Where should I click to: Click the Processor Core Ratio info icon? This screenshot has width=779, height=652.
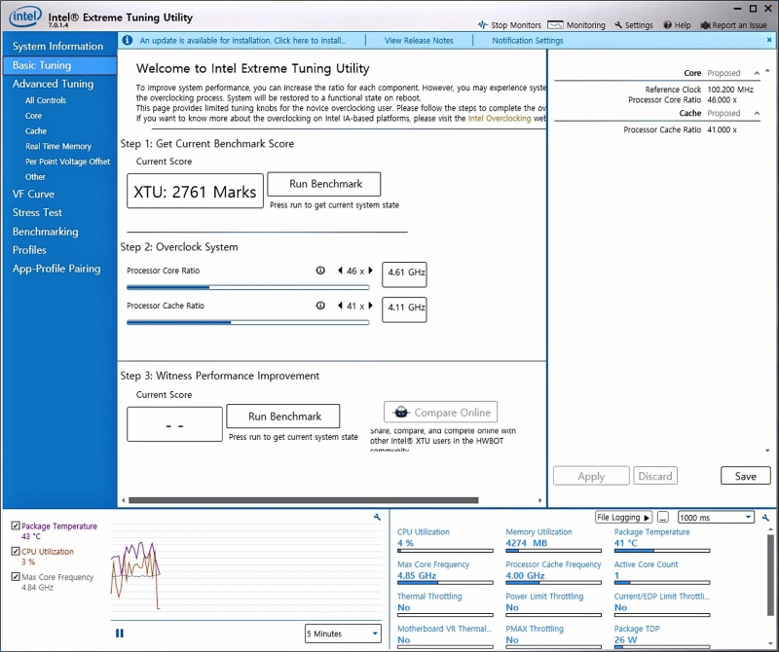(x=320, y=271)
